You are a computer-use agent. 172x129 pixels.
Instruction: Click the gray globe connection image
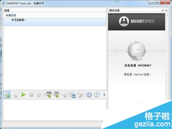click(x=137, y=51)
